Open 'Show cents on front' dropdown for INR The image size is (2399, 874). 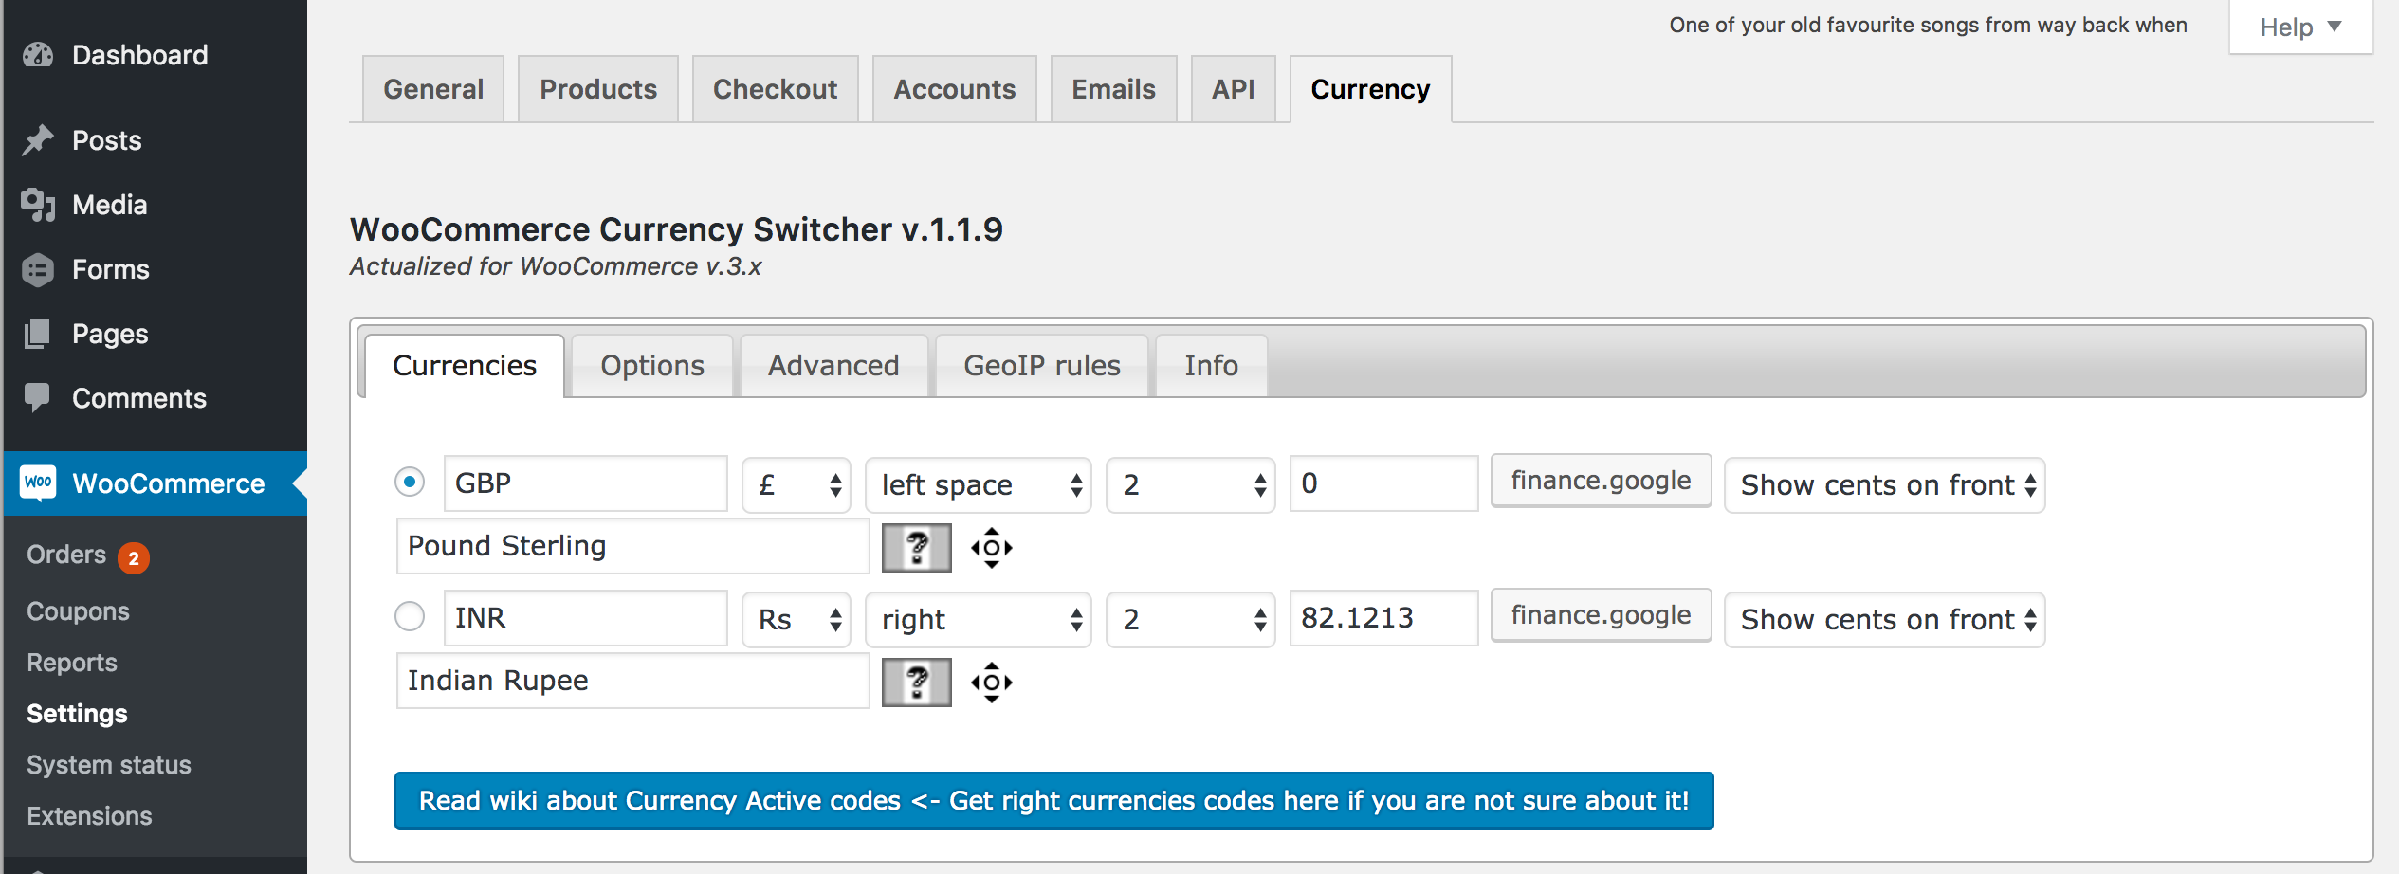click(1885, 620)
